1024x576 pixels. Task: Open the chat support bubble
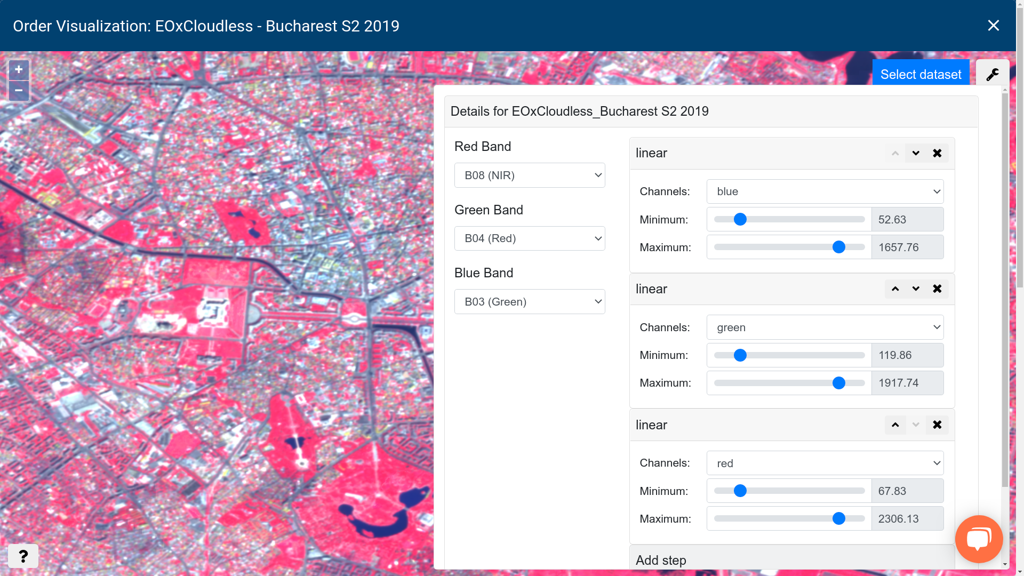(979, 539)
